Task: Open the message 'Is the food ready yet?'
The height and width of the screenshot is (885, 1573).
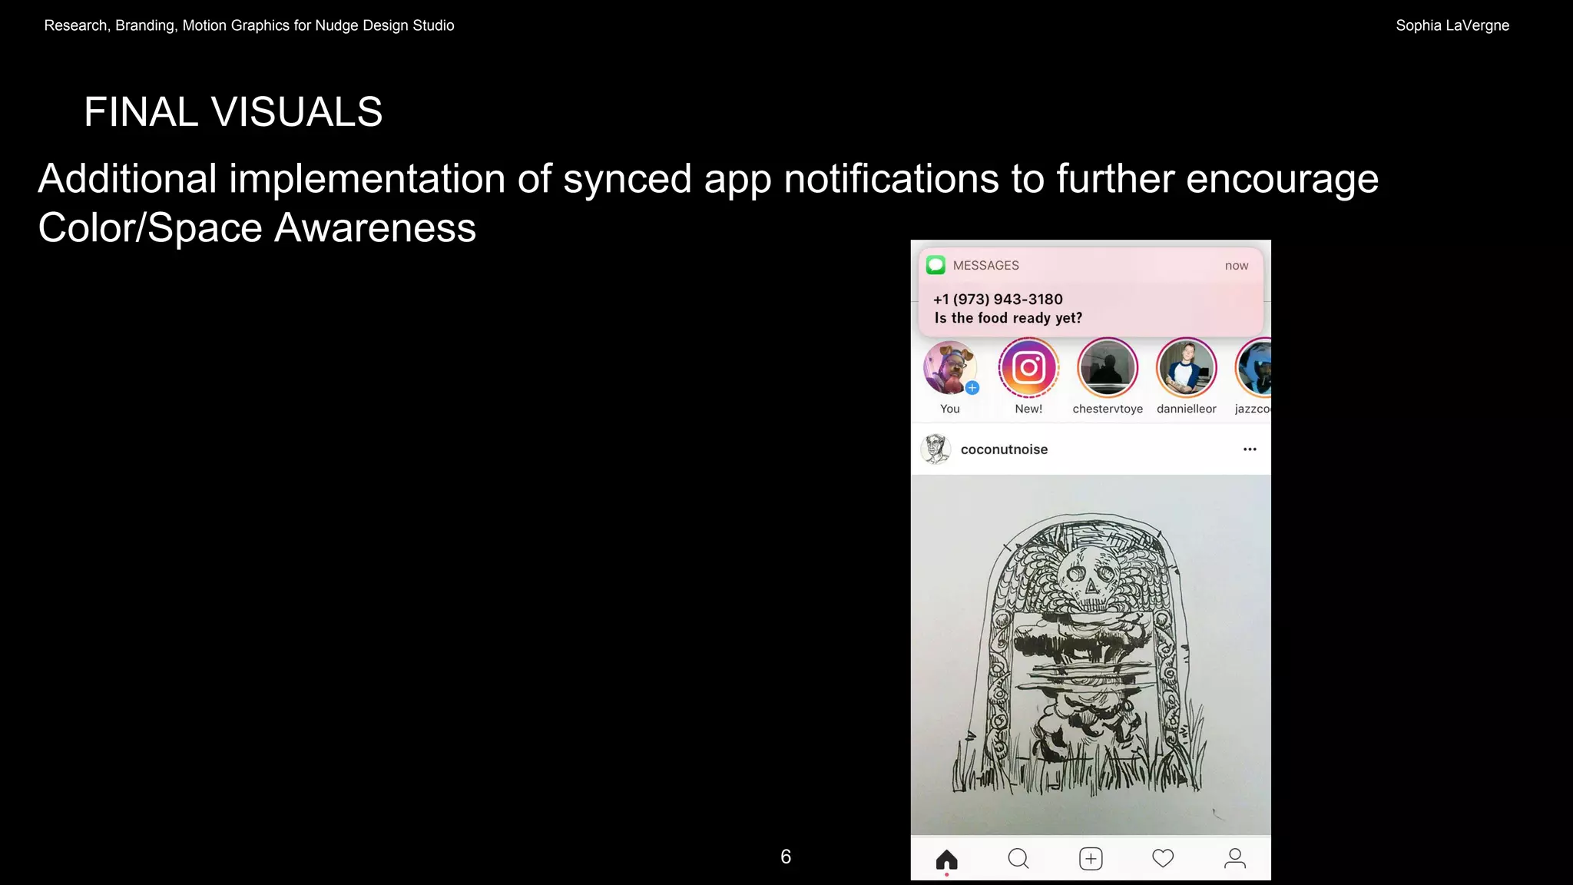Action: [1008, 318]
